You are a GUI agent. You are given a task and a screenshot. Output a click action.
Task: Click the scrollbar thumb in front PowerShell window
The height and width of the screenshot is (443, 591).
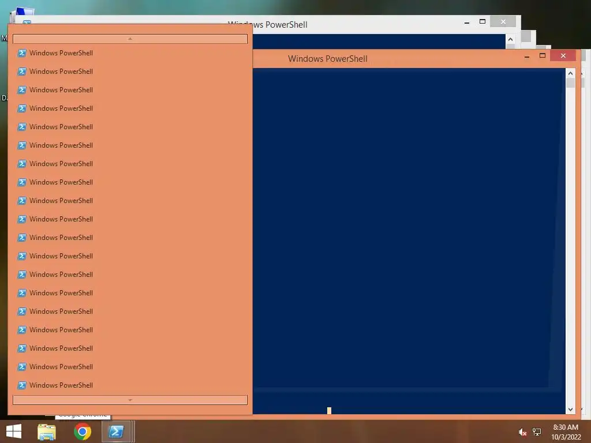[x=570, y=83]
